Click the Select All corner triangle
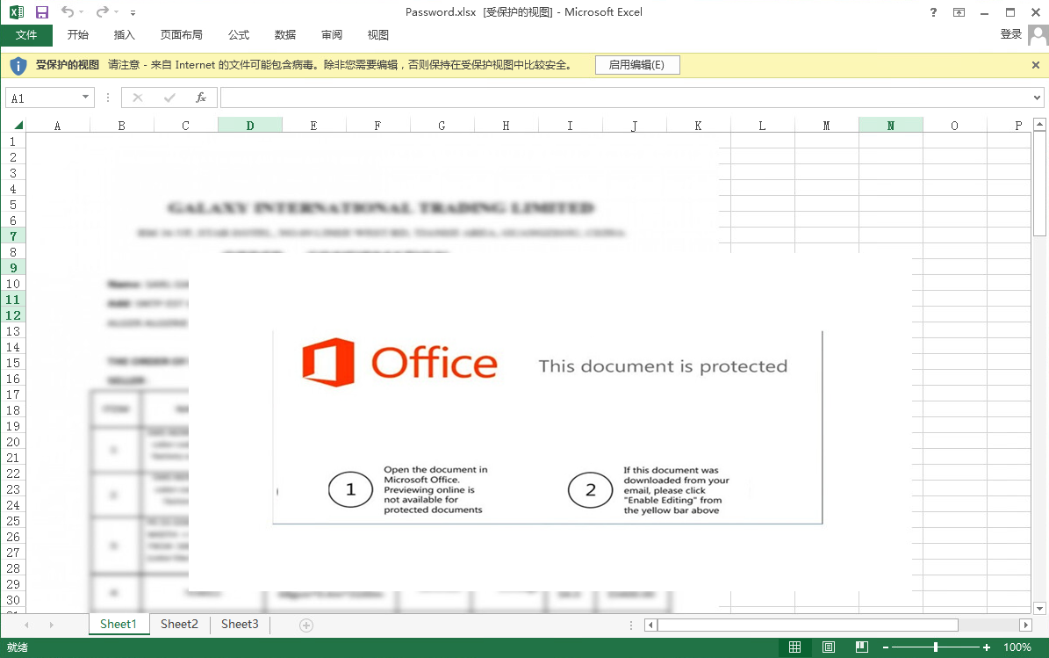This screenshot has height=658, width=1049. click(18, 125)
